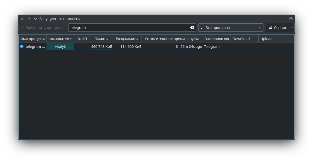Click the Telegram process icon
This screenshot has height=161, width=313.
pos(22,46)
